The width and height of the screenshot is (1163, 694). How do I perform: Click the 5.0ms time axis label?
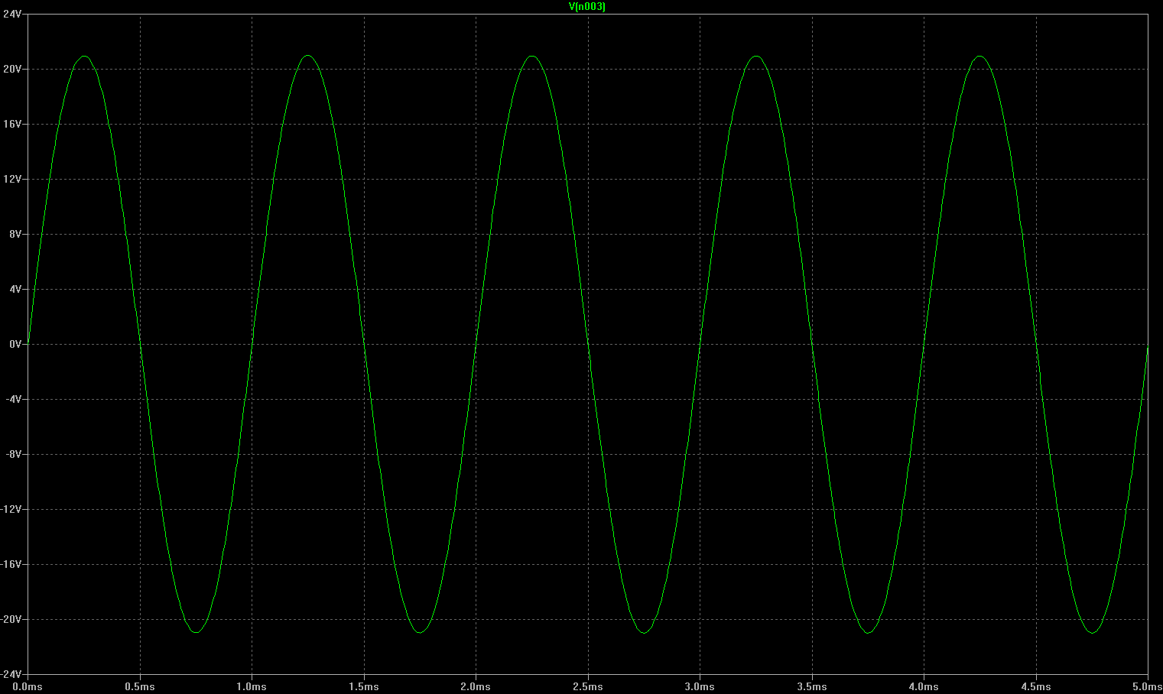coord(1147,687)
